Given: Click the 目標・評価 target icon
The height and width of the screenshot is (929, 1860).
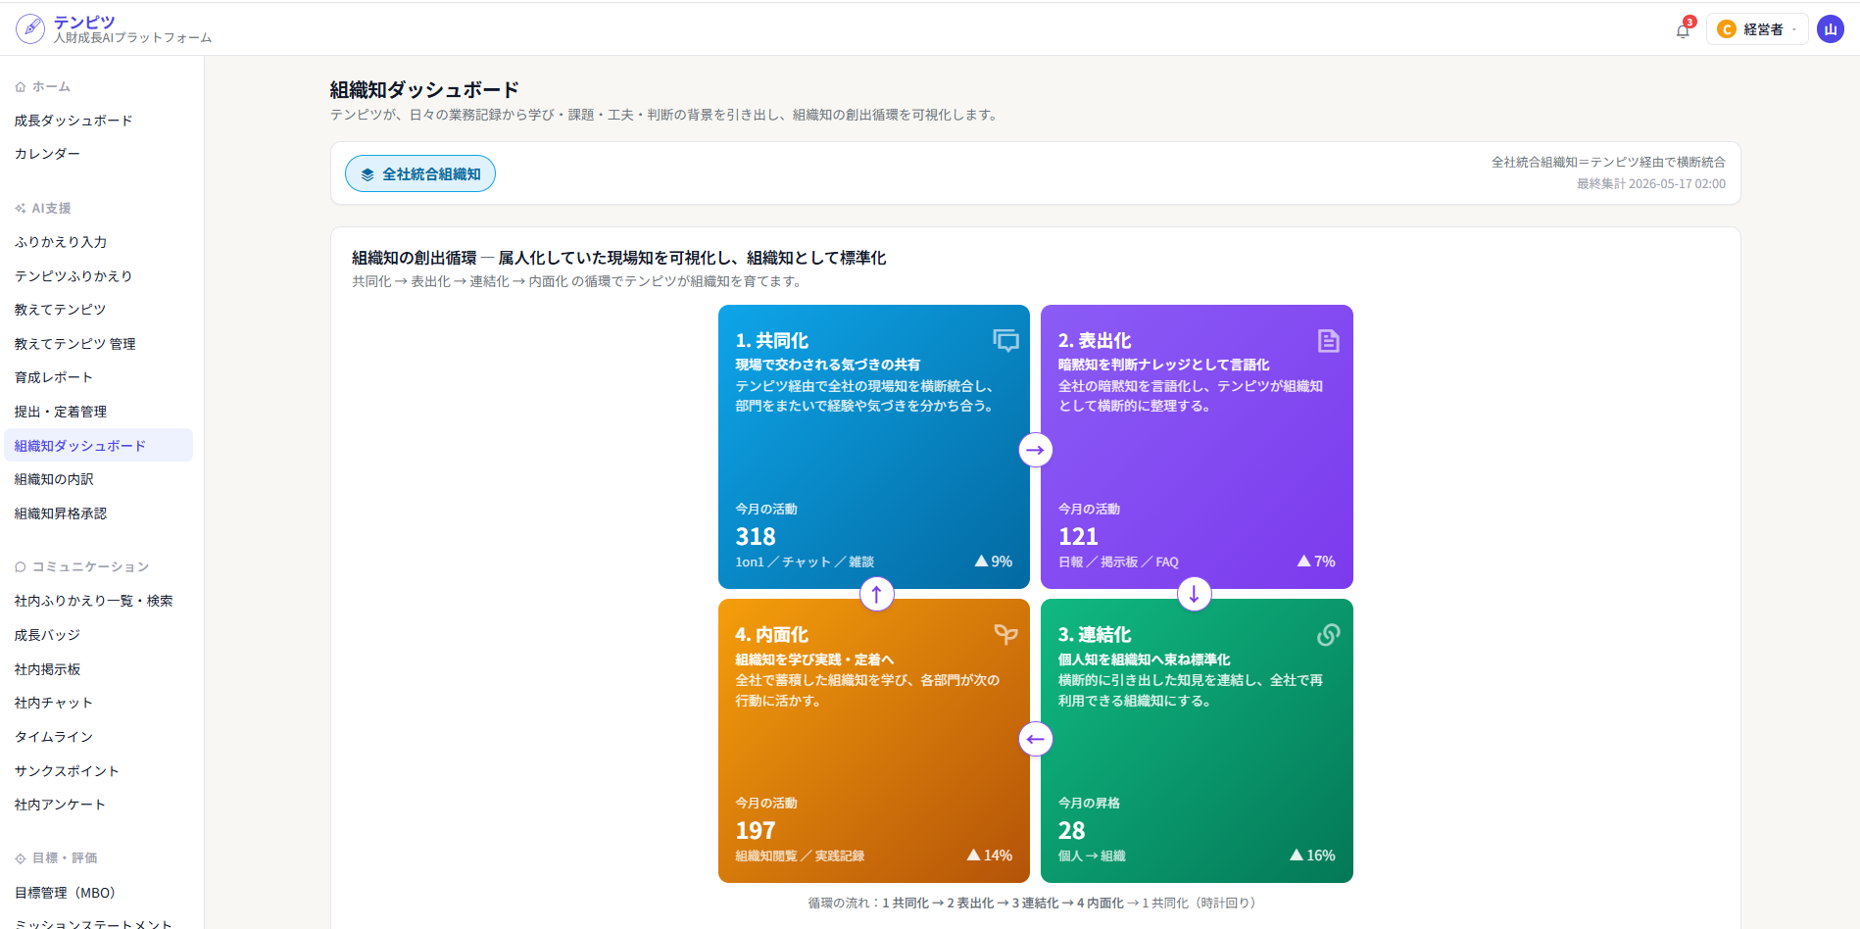Looking at the screenshot, I should point(21,858).
